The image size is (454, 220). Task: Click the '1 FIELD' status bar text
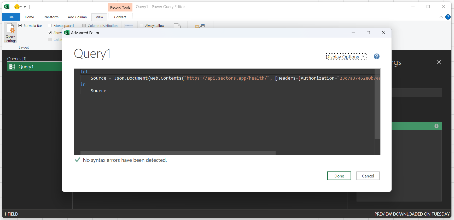click(x=11, y=214)
